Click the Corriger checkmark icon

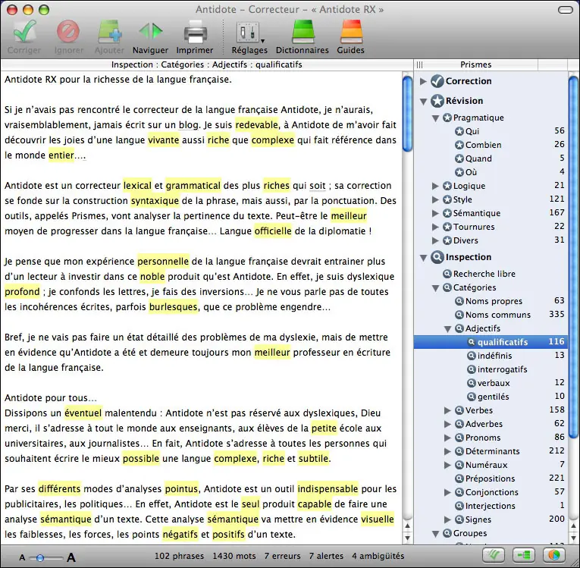point(24,32)
